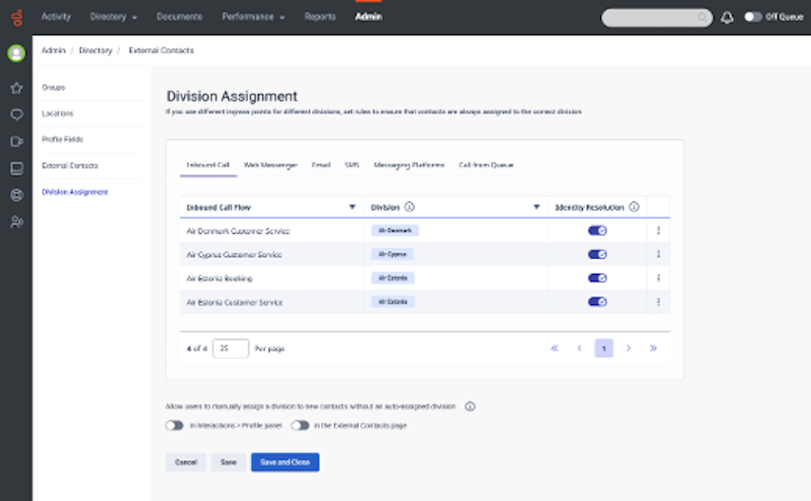Expand the Performance menu dropdown
Screen dimensions: 811x501
click(253, 17)
